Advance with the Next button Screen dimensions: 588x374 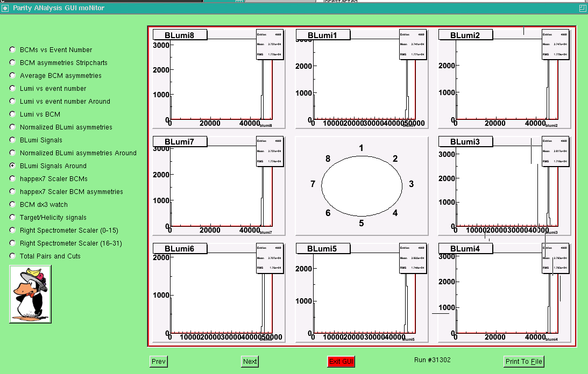250,361
